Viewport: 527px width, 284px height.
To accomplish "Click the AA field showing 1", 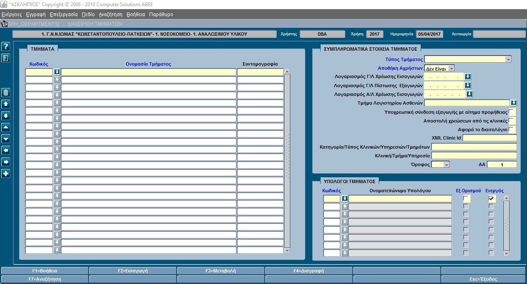I will [x=502, y=164].
